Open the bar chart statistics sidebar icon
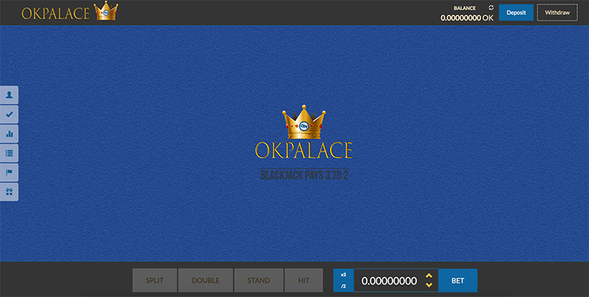This screenshot has width=589, height=297. (9, 134)
